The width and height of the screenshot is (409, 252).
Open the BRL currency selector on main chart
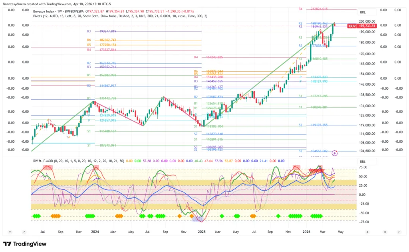click(x=363, y=12)
